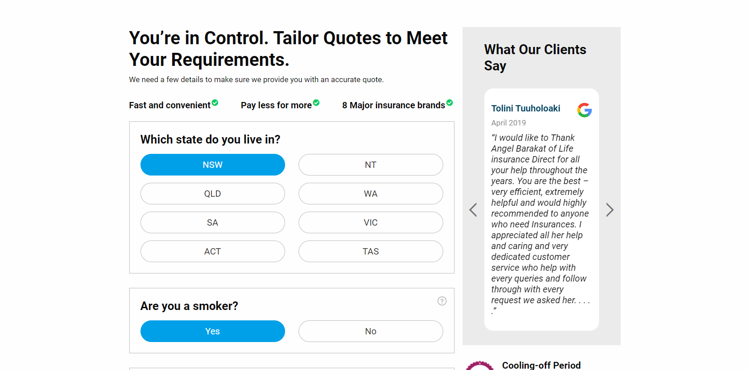Show the next client testimonial
Image resolution: width=749 pixels, height=370 pixels.
(610, 210)
